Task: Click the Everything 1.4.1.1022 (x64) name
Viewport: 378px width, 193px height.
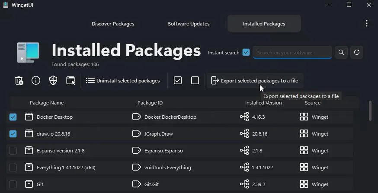Action: pos(66,168)
